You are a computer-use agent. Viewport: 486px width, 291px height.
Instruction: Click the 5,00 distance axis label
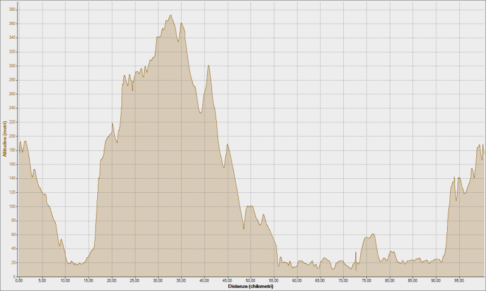42,281
